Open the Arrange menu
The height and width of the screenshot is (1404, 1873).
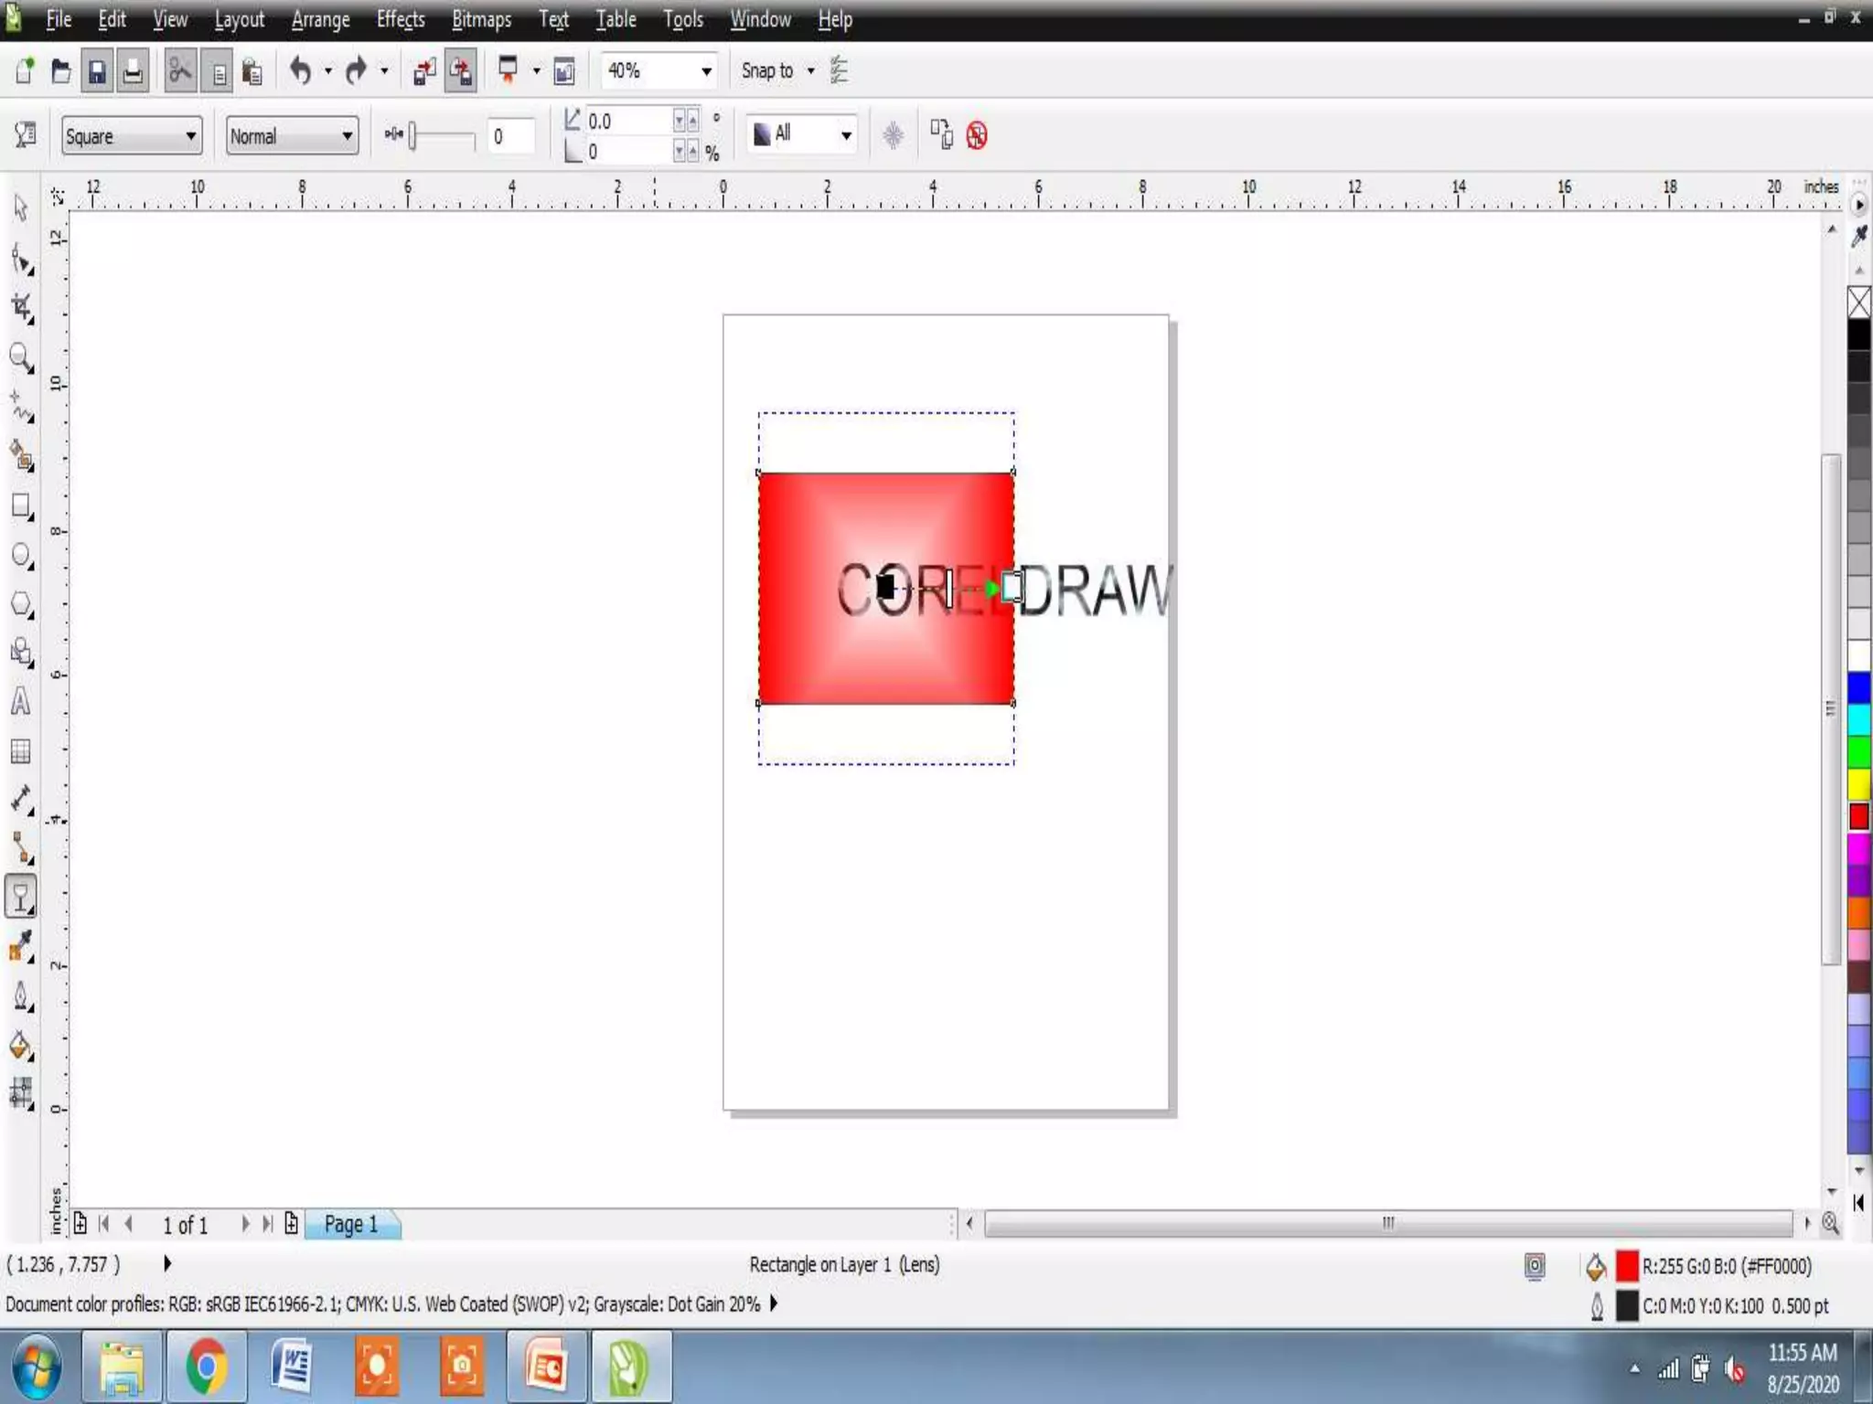[320, 19]
